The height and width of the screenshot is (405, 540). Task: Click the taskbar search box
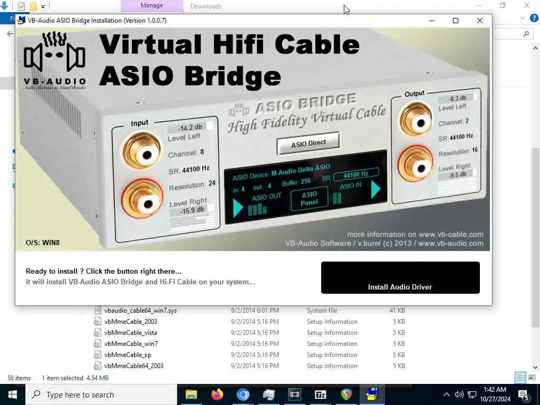tap(101, 394)
